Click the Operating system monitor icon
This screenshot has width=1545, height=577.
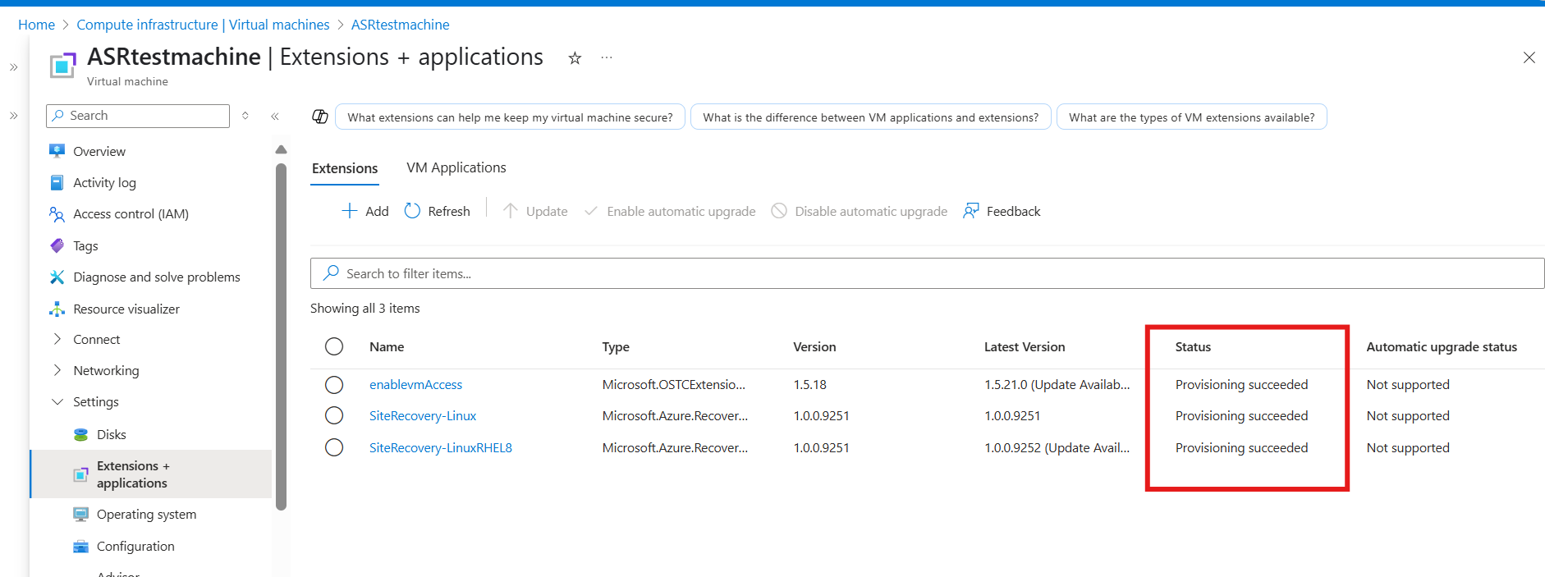[x=80, y=515]
